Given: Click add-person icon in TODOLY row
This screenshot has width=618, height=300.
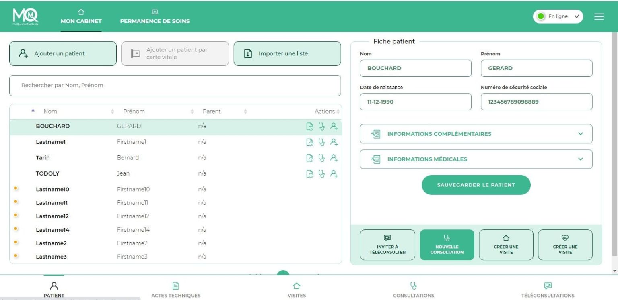Looking at the screenshot, I should [334, 174].
